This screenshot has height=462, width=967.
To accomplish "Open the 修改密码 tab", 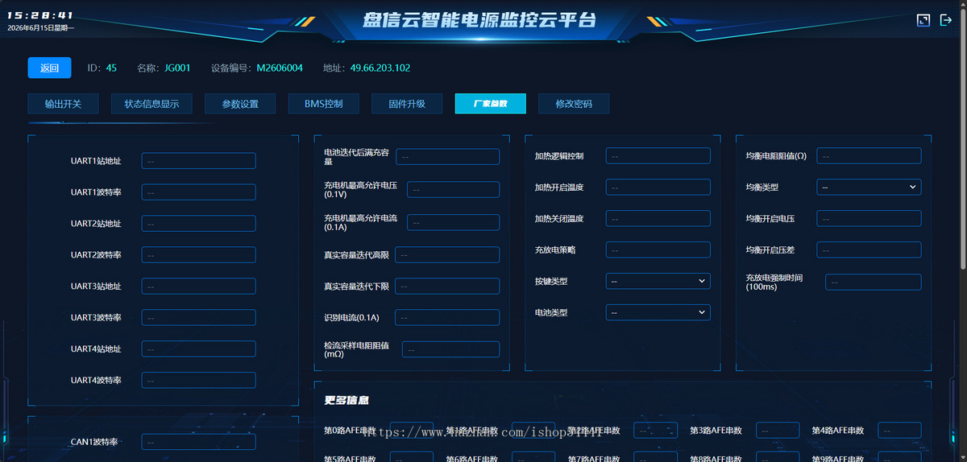I will point(574,104).
